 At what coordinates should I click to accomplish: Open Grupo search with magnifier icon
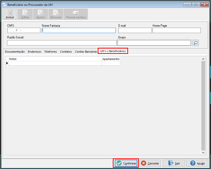pos(195,43)
